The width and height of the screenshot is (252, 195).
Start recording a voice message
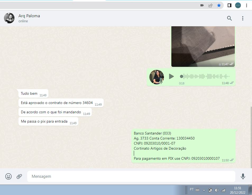point(243,176)
